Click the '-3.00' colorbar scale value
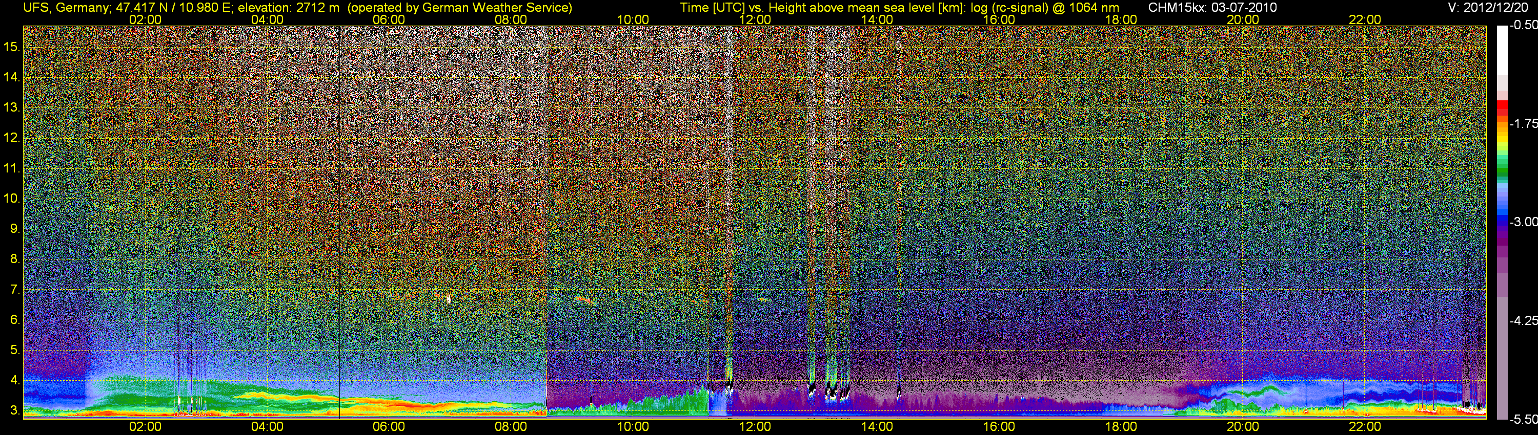1538x435 pixels. 1524,222
